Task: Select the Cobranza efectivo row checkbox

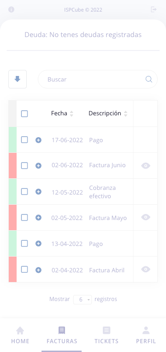Action: [x=24, y=191]
